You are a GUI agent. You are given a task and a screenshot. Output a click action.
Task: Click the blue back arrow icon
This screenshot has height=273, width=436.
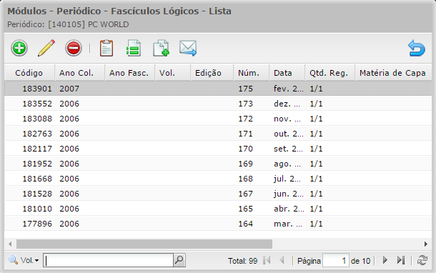(416, 48)
